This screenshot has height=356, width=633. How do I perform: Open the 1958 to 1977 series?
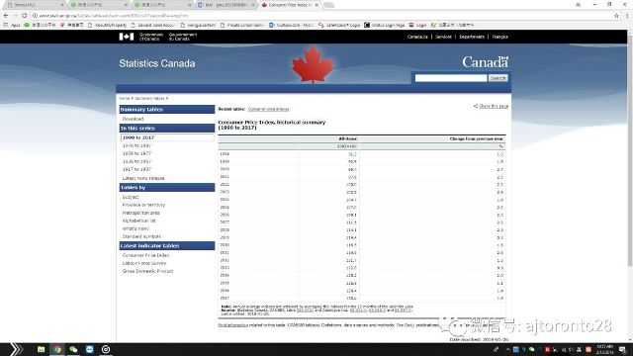pos(136,154)
